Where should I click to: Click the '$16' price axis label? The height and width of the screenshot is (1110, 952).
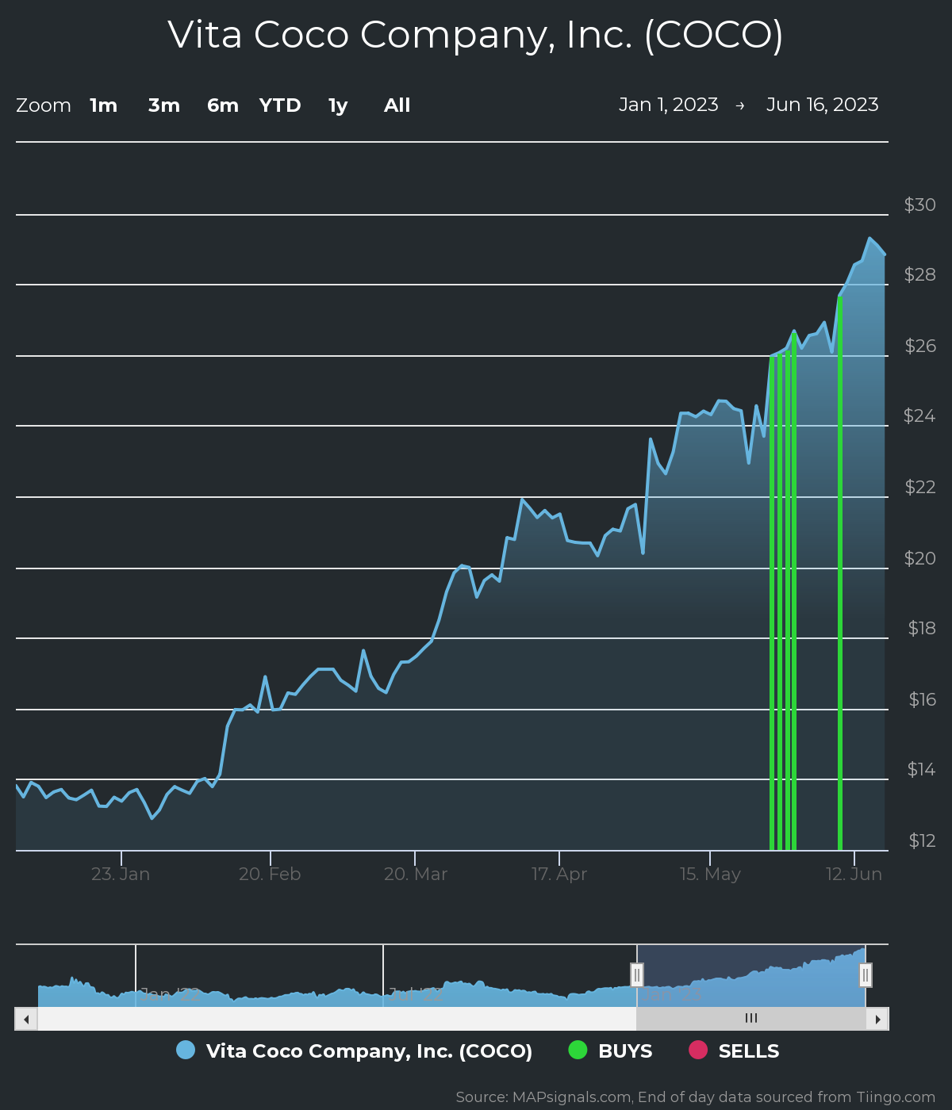tap(923, 699)
